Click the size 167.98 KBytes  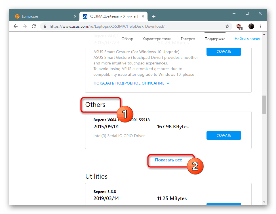coord(173,127)
